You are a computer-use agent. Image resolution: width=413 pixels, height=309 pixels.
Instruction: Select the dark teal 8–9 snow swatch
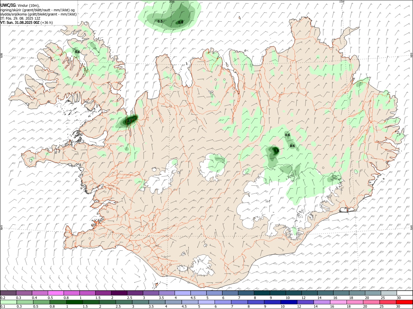click(x=262, y=293)
